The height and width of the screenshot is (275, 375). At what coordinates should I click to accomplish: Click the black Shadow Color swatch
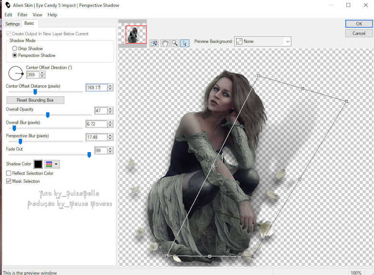[x=38, y=164]
